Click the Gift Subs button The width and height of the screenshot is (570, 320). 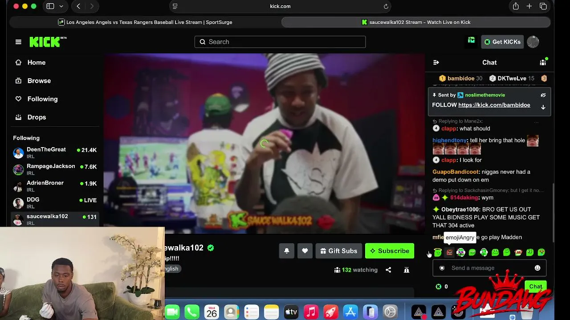pyautogui.click(x=339, y=251)
